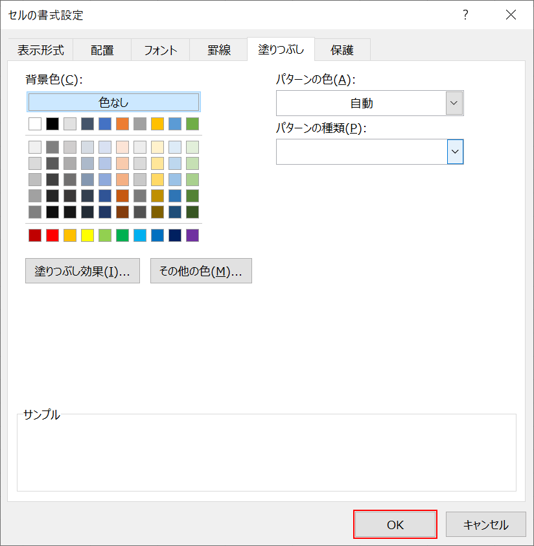This screenshot has height=546, width=534.
Task: Pick the dark red standard color swatch
Action: point(35,235)
